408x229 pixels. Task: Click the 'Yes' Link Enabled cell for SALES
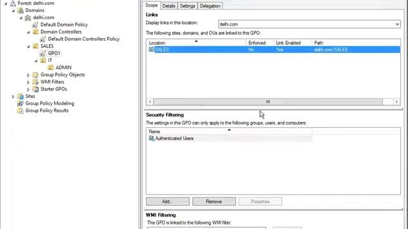[279, 50]
